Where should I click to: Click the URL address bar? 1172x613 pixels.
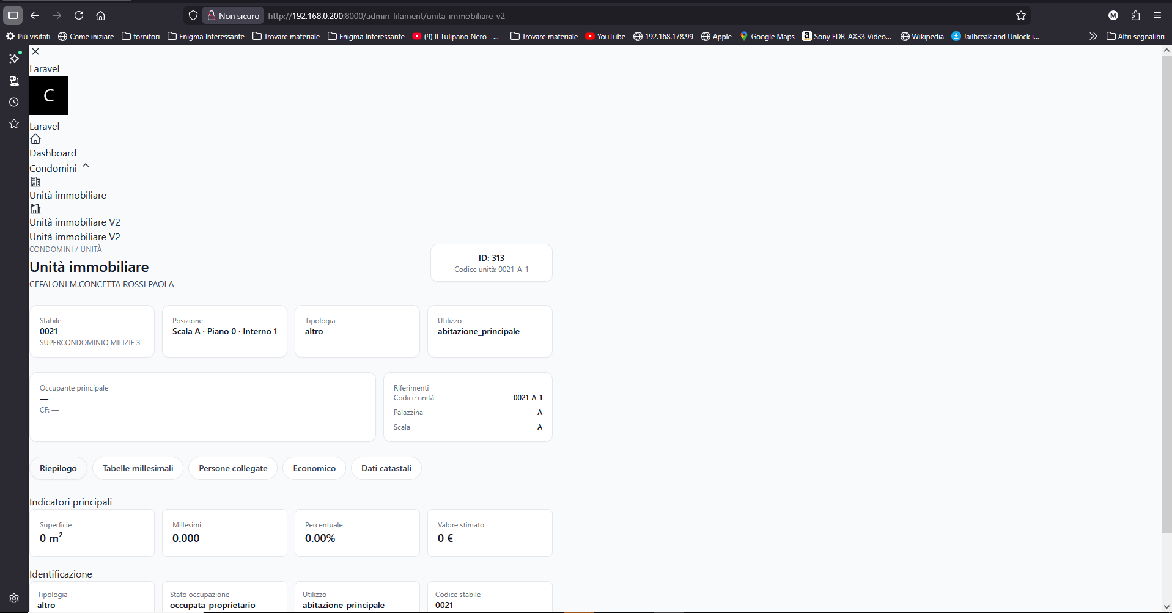[x=636, y=15]
